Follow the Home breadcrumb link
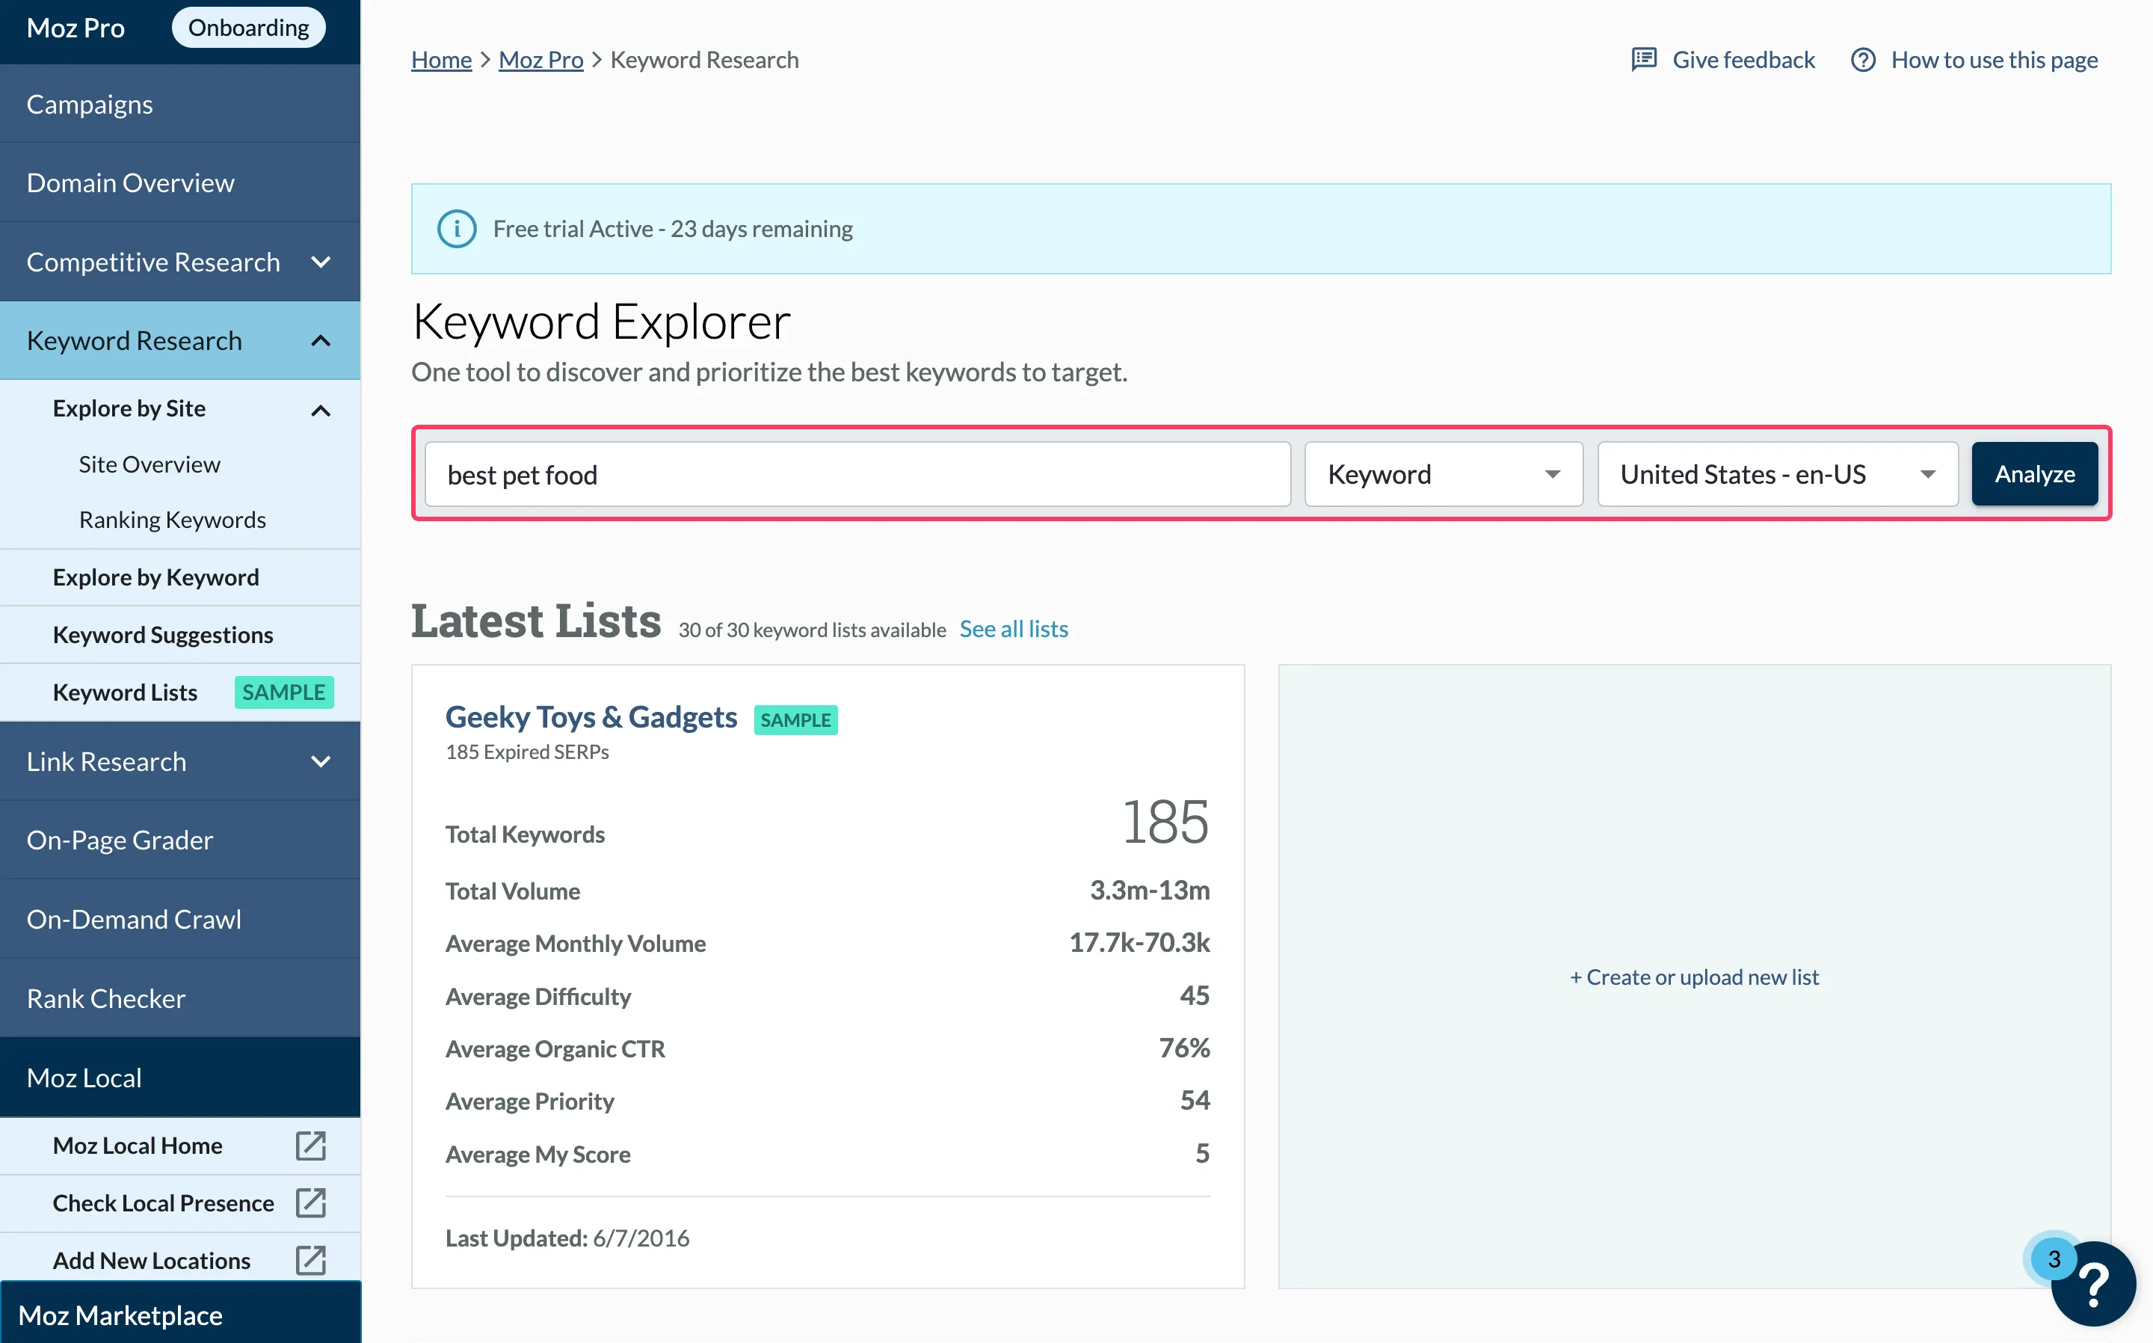Screen dimensions: 2153x1343 tap(441, 60)
